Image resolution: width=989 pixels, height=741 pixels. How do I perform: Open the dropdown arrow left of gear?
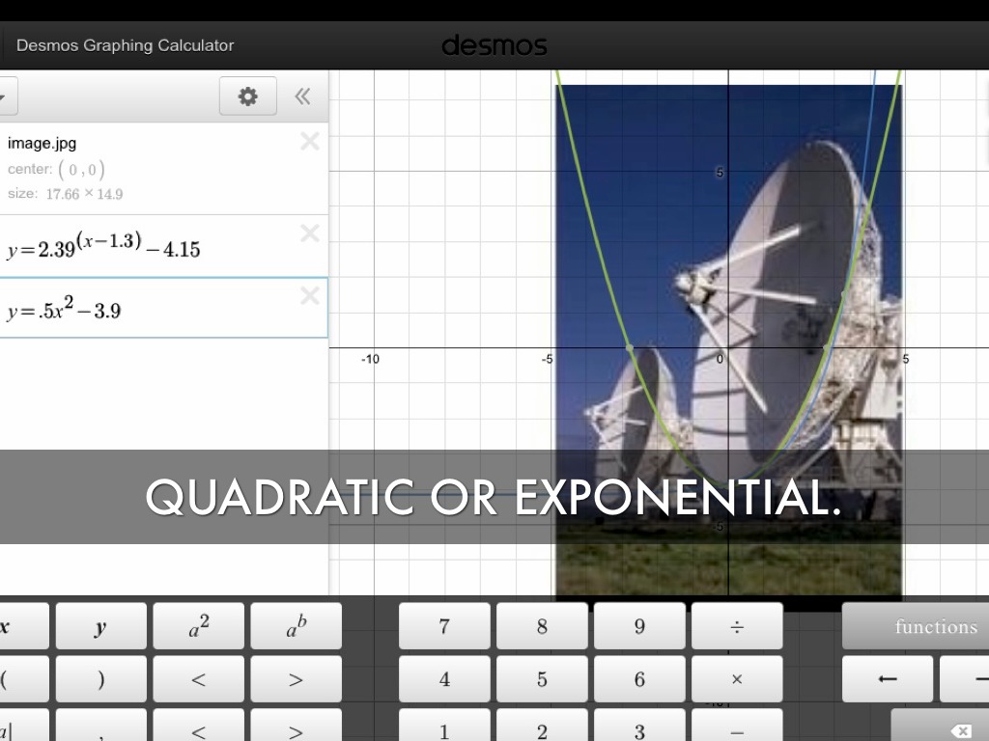(x=5, y=96)
